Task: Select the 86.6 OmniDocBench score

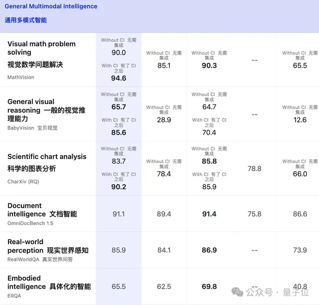Action: 300,214
